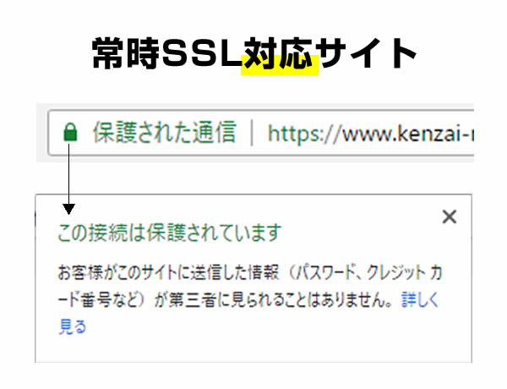
Task: Click the 見る link continuation
Action: point(73,326)
